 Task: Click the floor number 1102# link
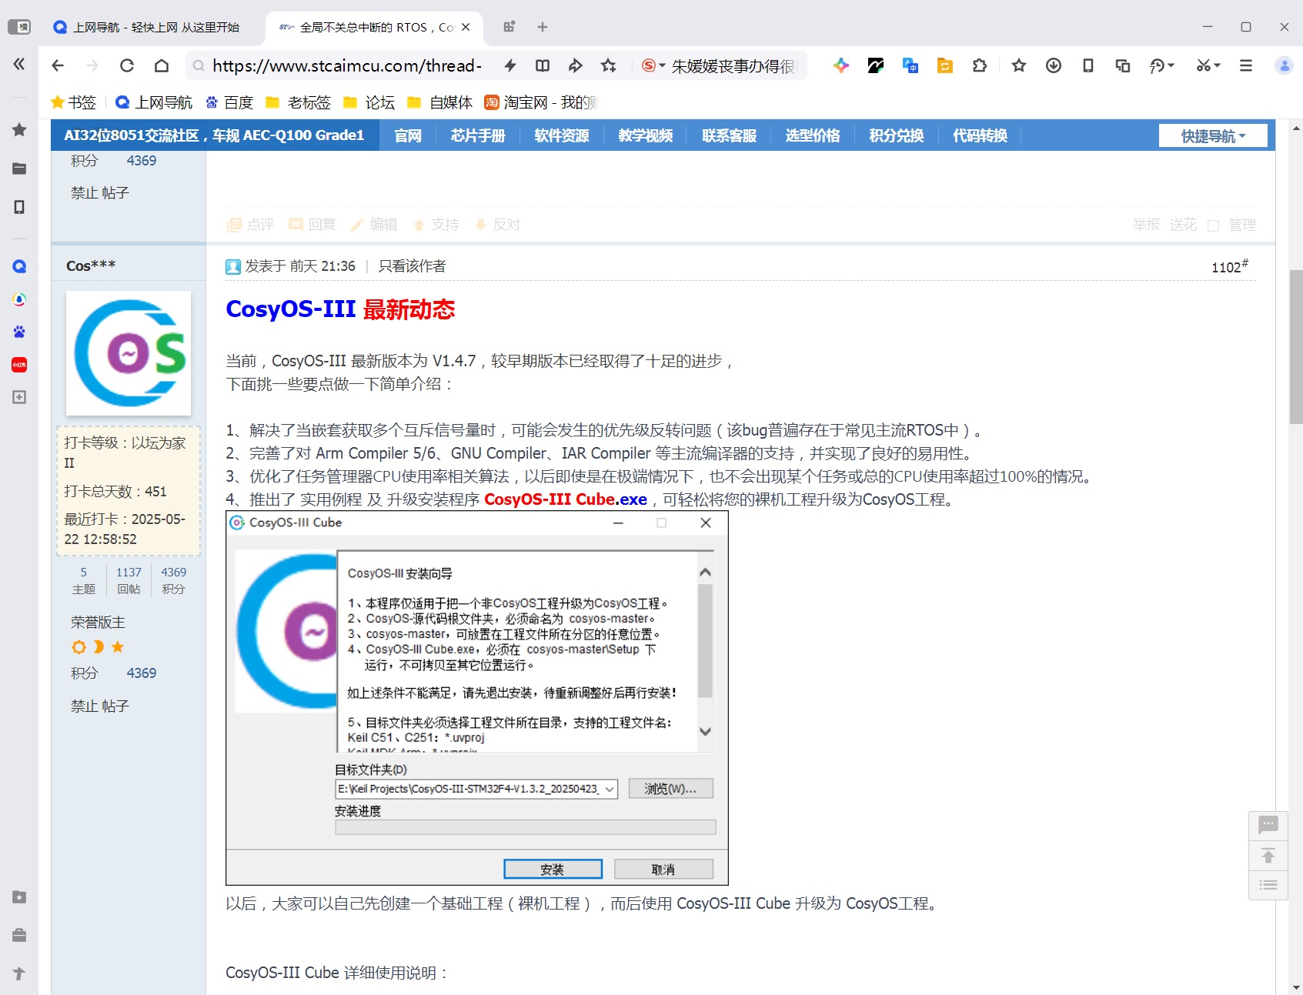(x=1230, y=266)
